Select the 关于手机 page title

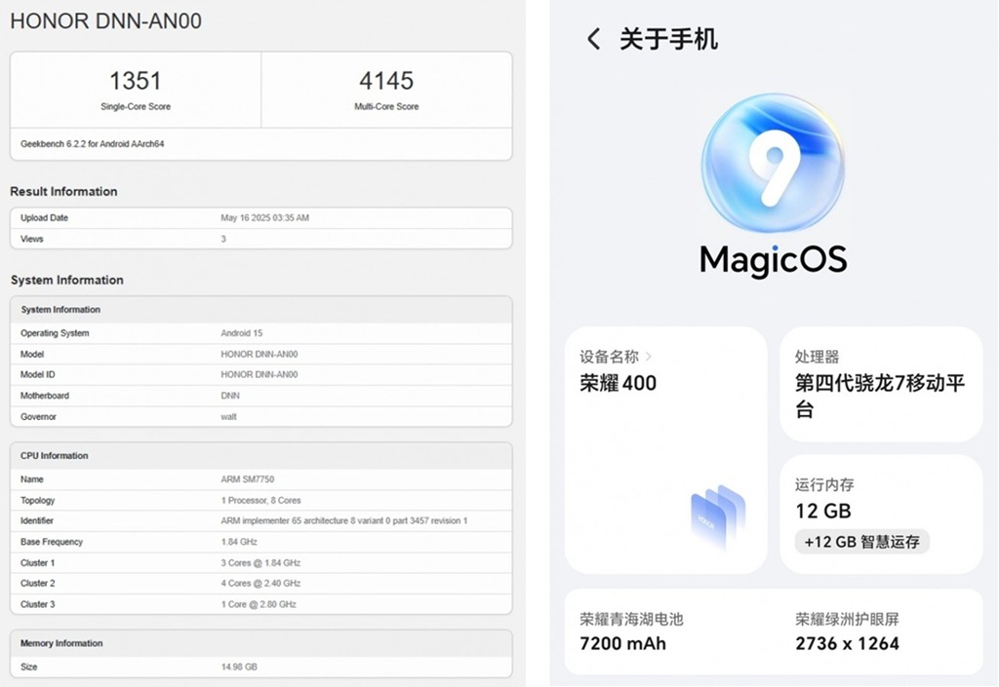669,39
